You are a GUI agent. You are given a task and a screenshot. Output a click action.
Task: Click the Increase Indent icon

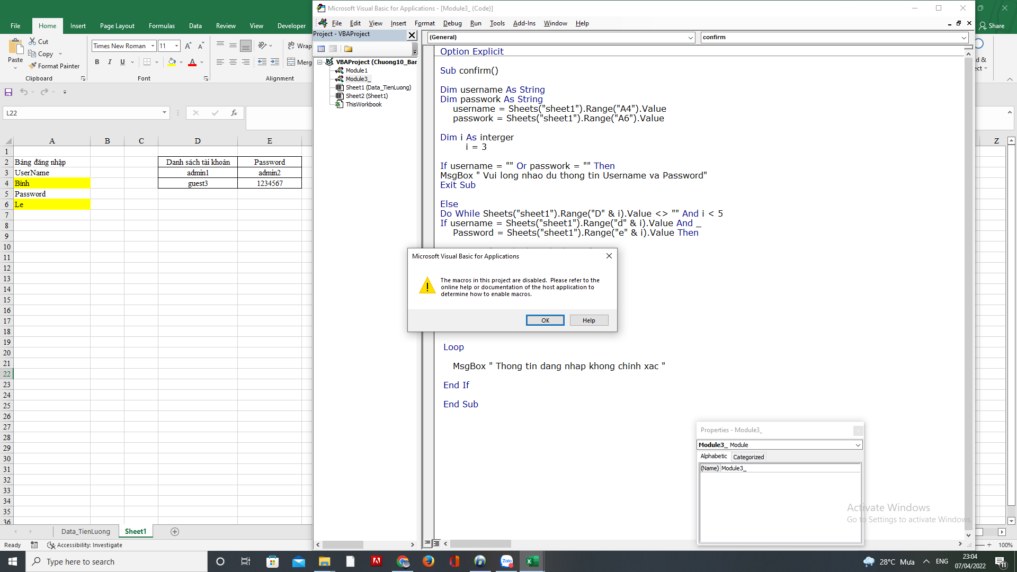[x=275, y=62]
